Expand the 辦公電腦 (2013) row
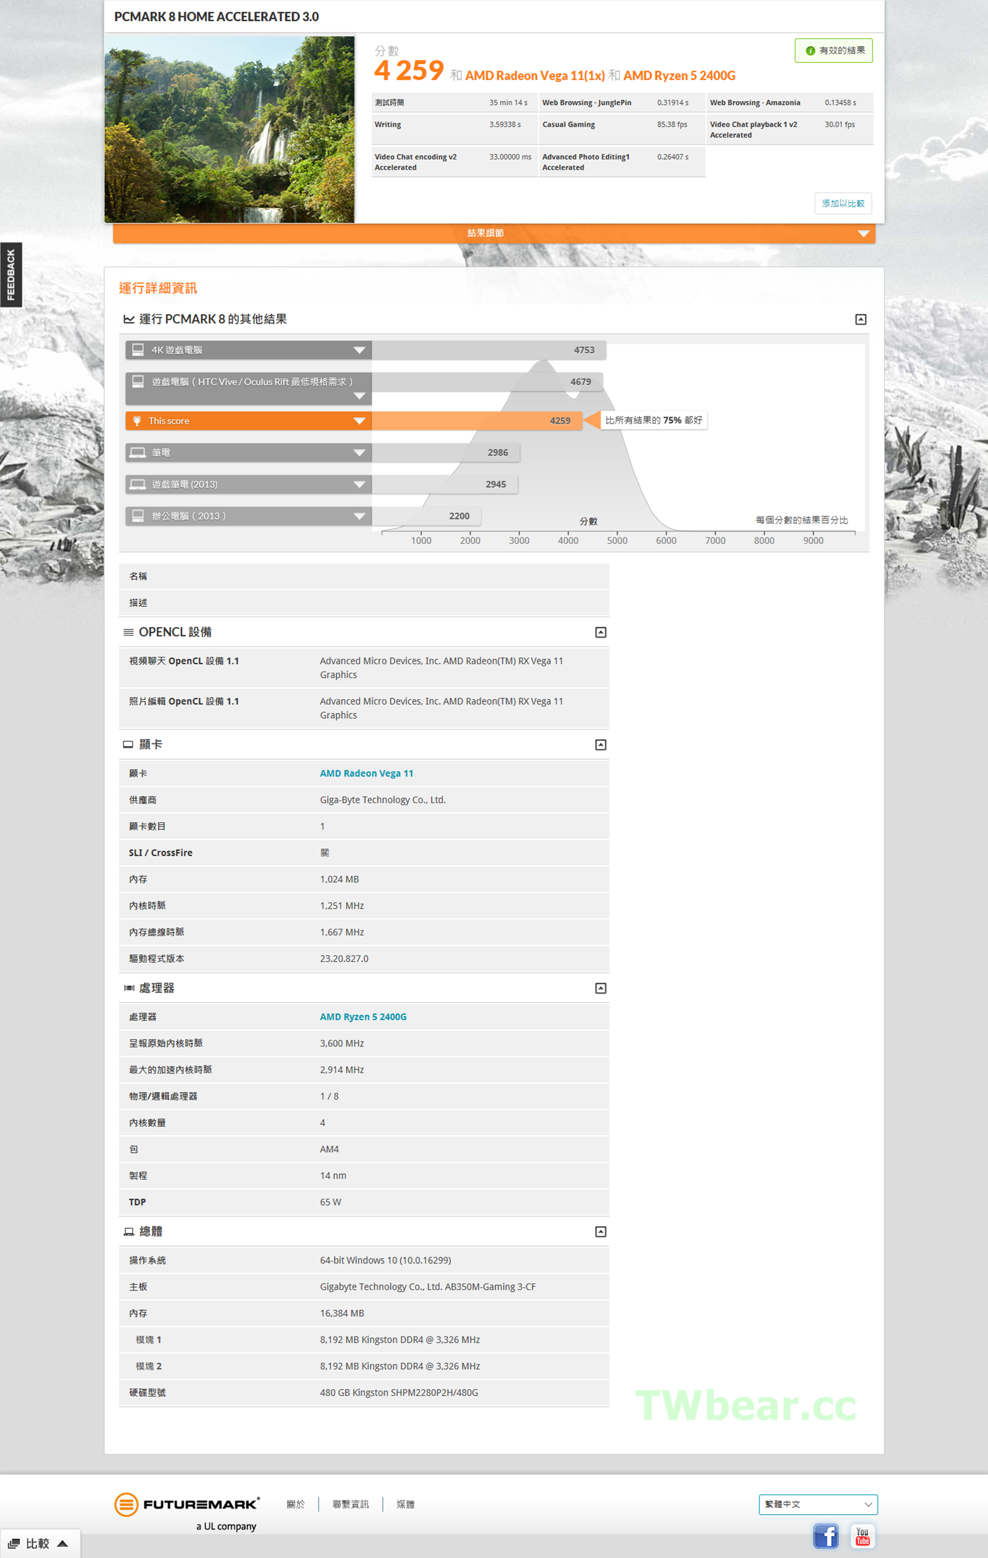This screenshot has height=1558, width=988. pos(359,515)
